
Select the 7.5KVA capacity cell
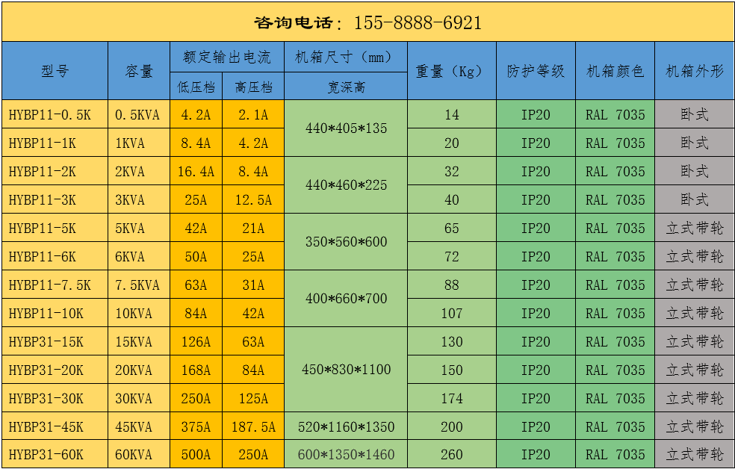coord(138,285)
